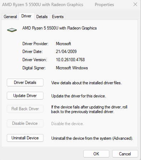Image resolution: width=141 pixels, height=160 pixels.
Task: Open the Events tab
Action: point(58,17)
